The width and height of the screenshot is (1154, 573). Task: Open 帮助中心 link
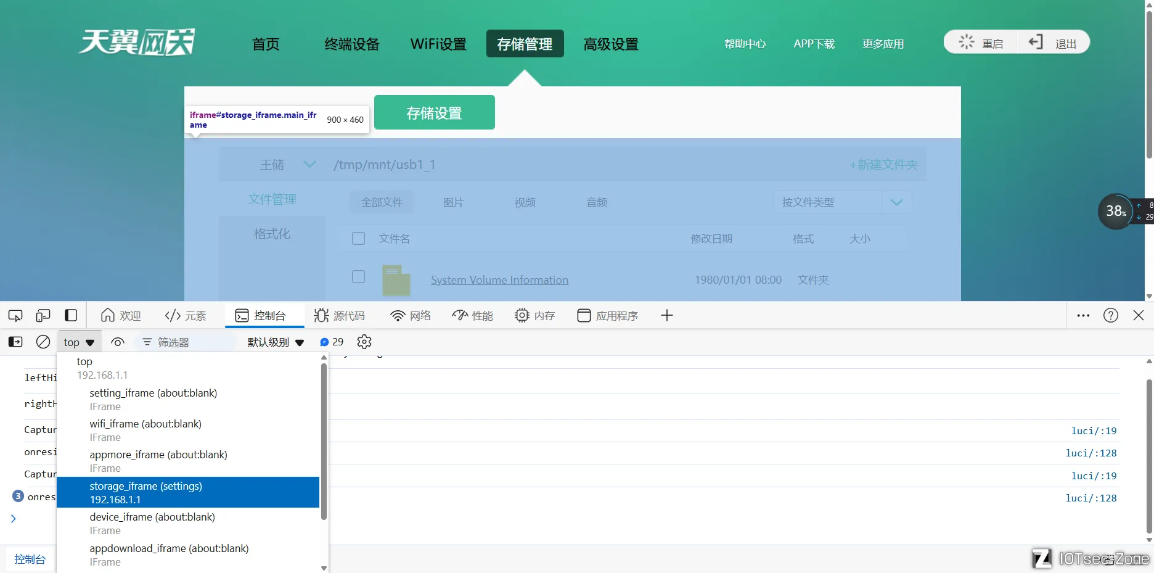pyautogui.click(x=745, y=44)
